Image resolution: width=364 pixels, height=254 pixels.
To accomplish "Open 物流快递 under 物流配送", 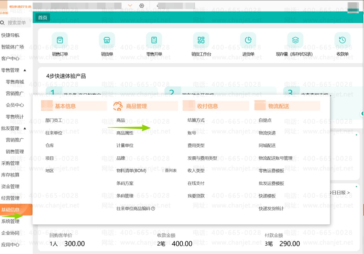I will point(267,133).
